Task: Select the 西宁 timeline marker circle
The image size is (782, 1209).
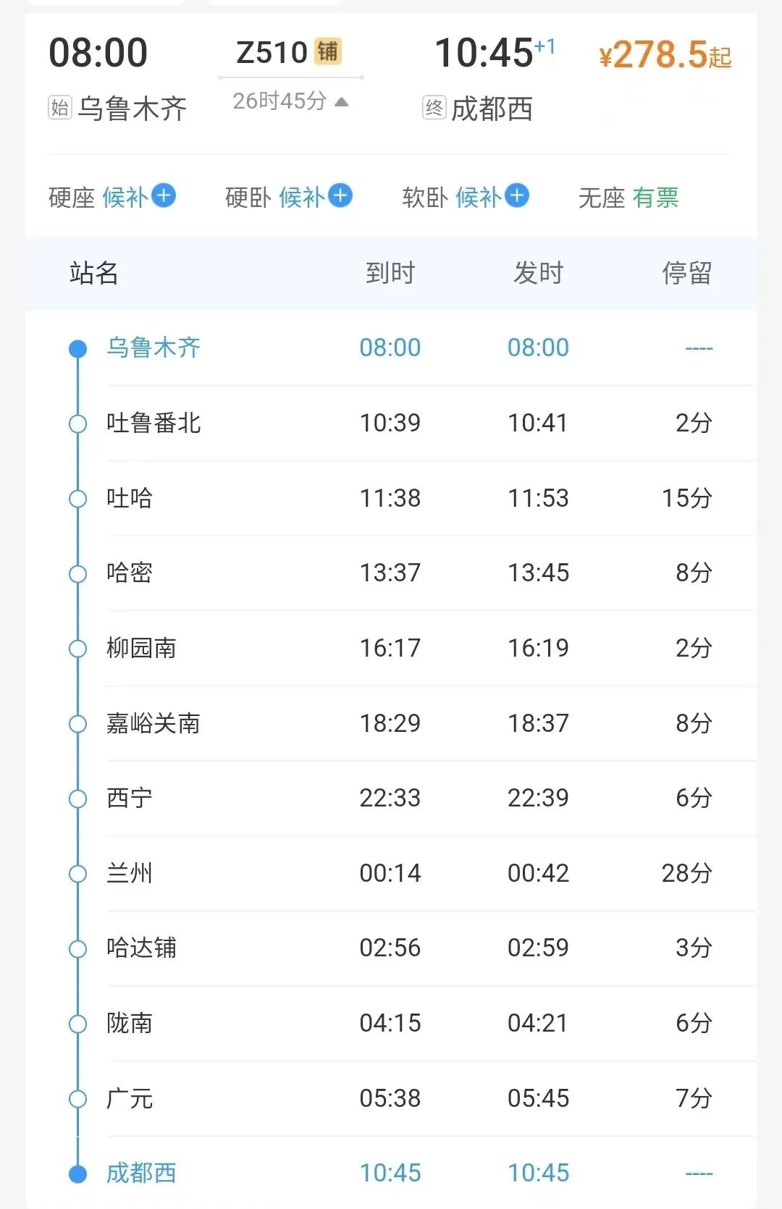Action: (x=77, y=799)
